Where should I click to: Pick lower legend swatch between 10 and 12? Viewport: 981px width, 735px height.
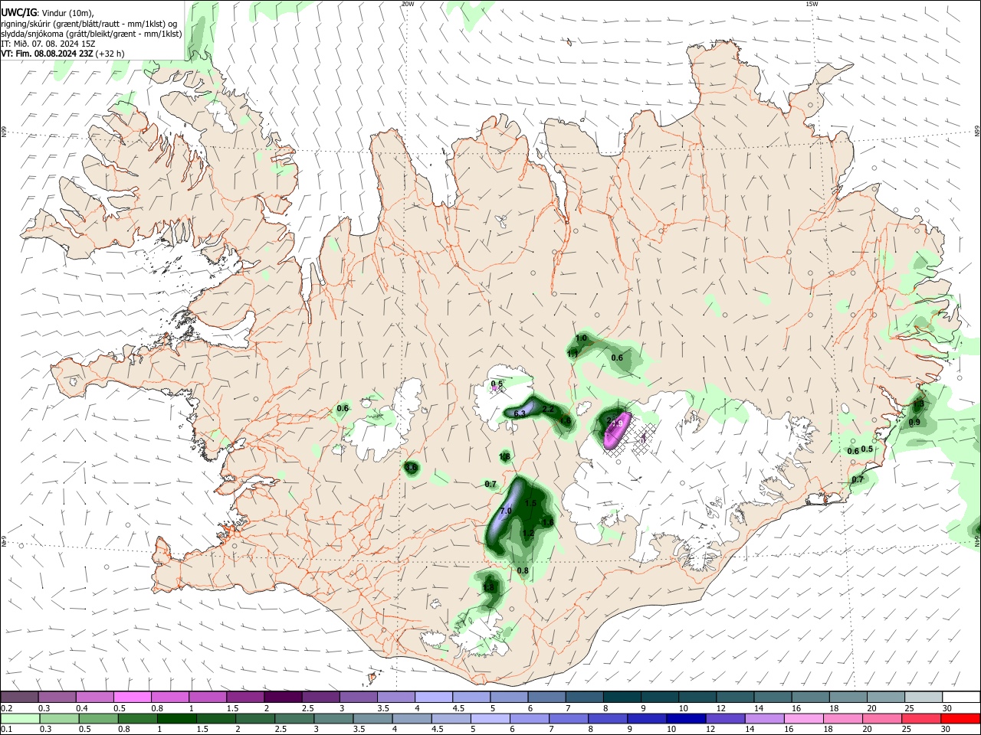pyautogui.click(x=687, y=718)
